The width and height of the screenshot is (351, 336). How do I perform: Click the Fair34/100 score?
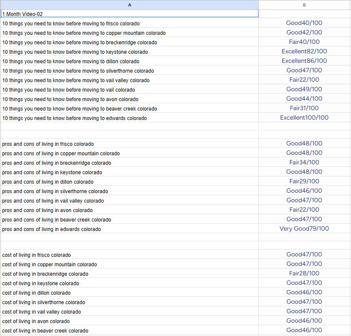[x=304, y=163]
